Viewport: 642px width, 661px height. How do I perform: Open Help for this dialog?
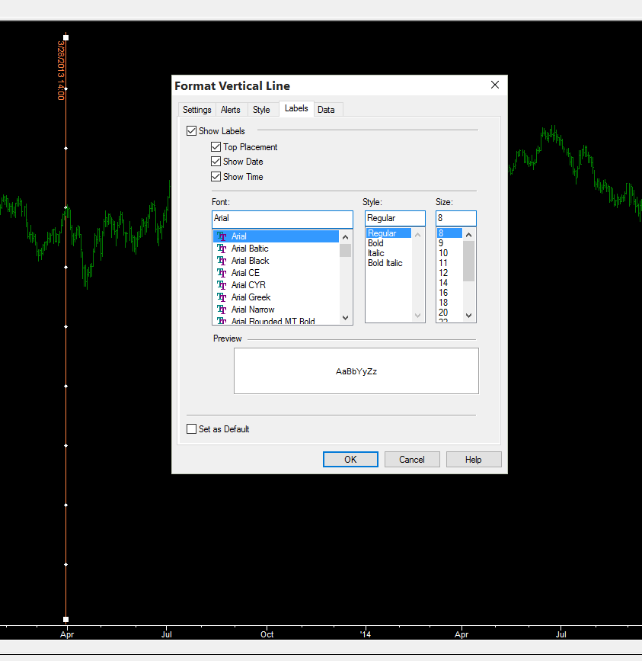pos(474,460)
